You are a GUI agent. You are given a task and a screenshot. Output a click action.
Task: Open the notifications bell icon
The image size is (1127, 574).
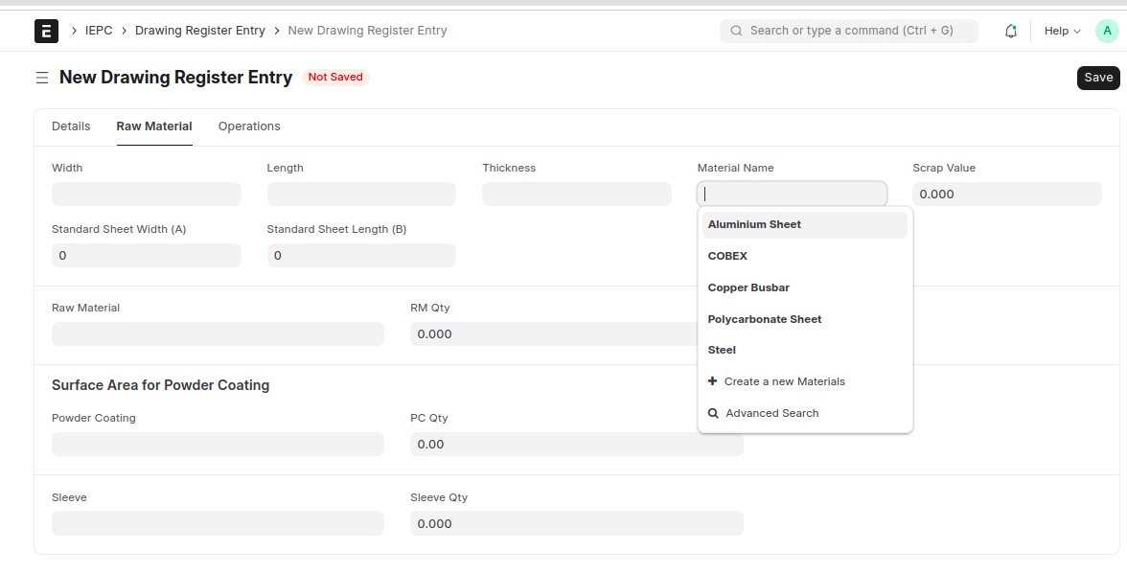point(1010,31)
